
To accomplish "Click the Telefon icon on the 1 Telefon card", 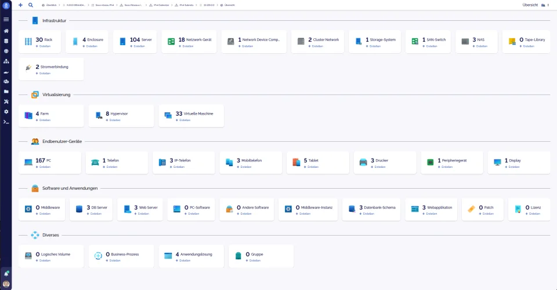I will coord(95,163).
